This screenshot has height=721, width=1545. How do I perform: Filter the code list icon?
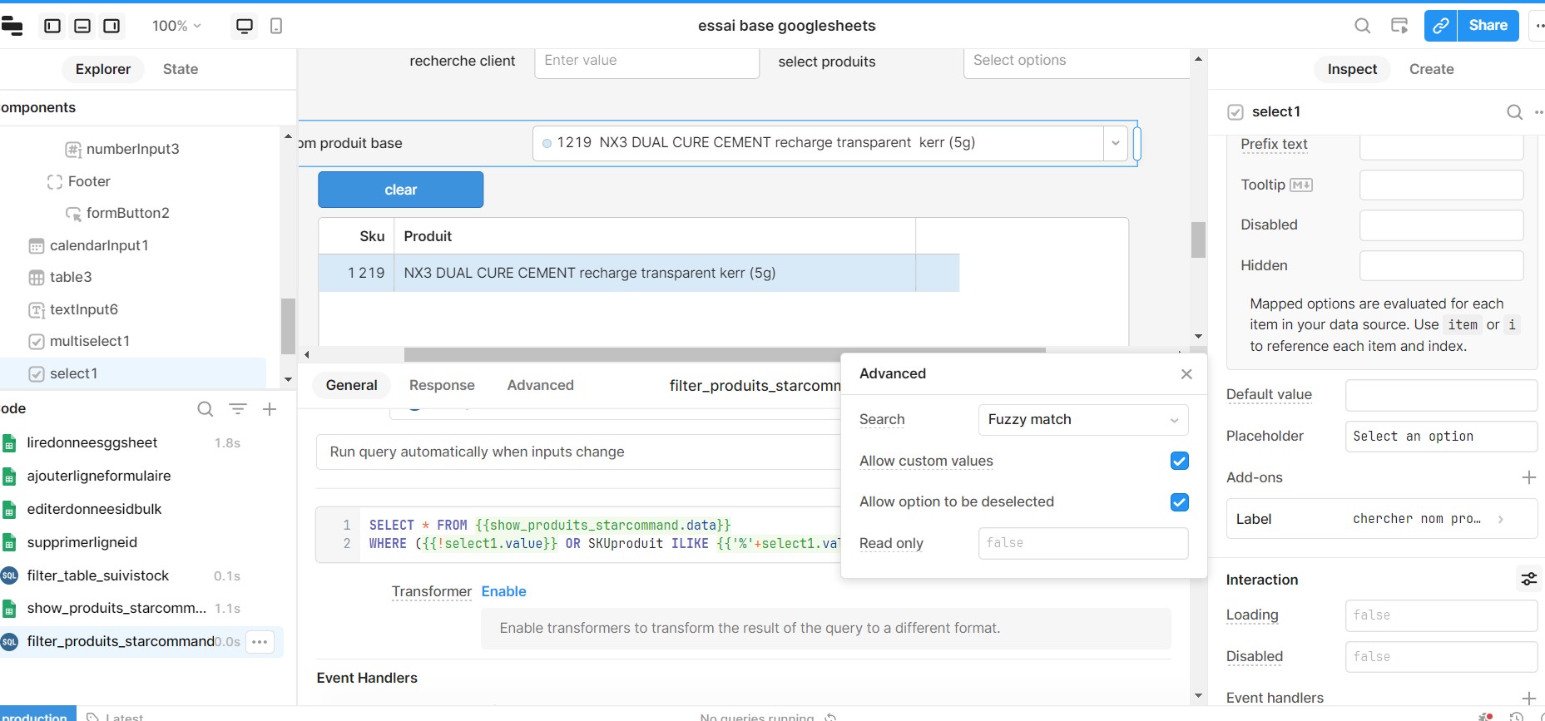click(x=238, y=409)
